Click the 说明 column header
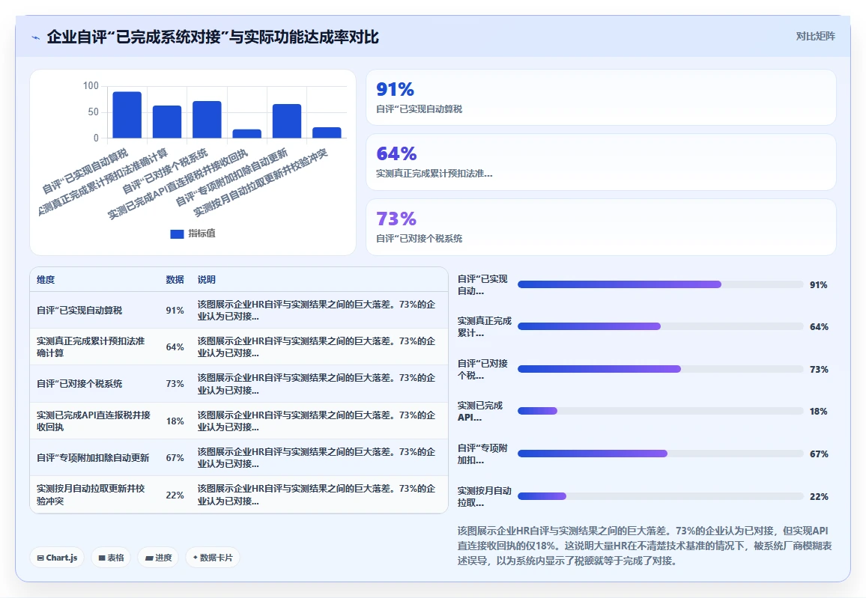This screenshot has width=866, height=598. pyautogui.click(x=207, y=280)
